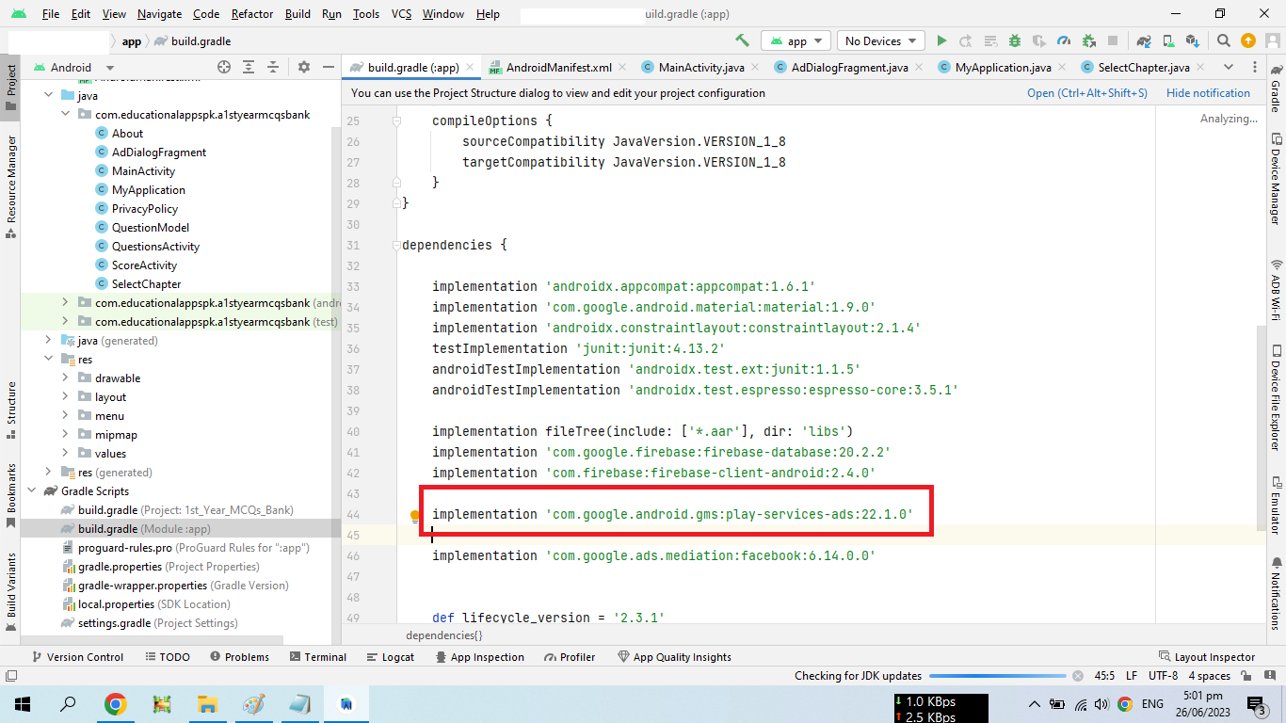Open the VCS menu

click(x=401, y=14)
